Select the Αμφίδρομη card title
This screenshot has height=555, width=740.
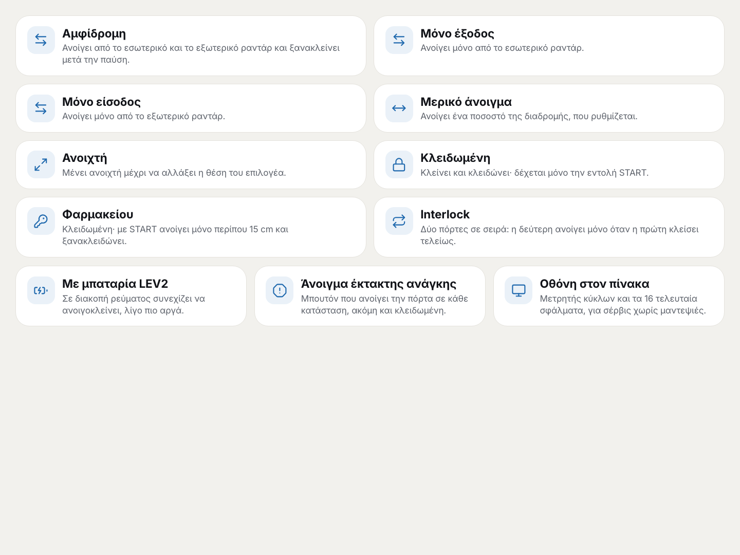pos(94,33)
